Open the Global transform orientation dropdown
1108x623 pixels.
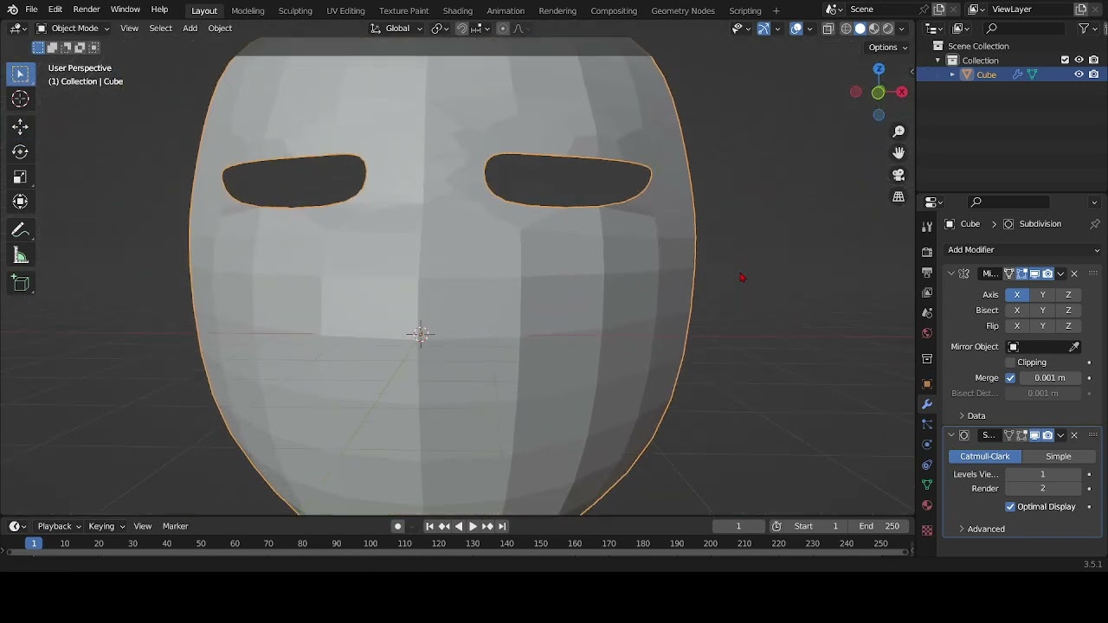396,29
